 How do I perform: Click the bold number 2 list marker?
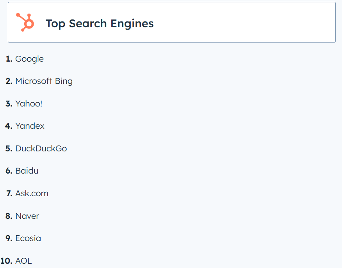click(9, 81)
